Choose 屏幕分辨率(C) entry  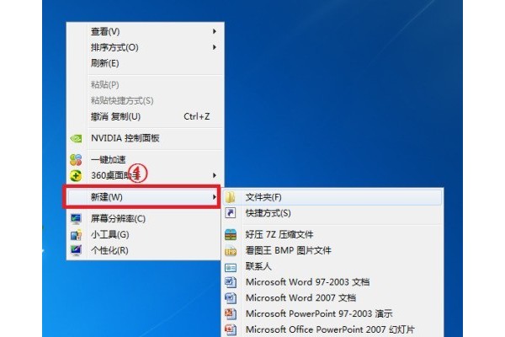tap(144, 219)
